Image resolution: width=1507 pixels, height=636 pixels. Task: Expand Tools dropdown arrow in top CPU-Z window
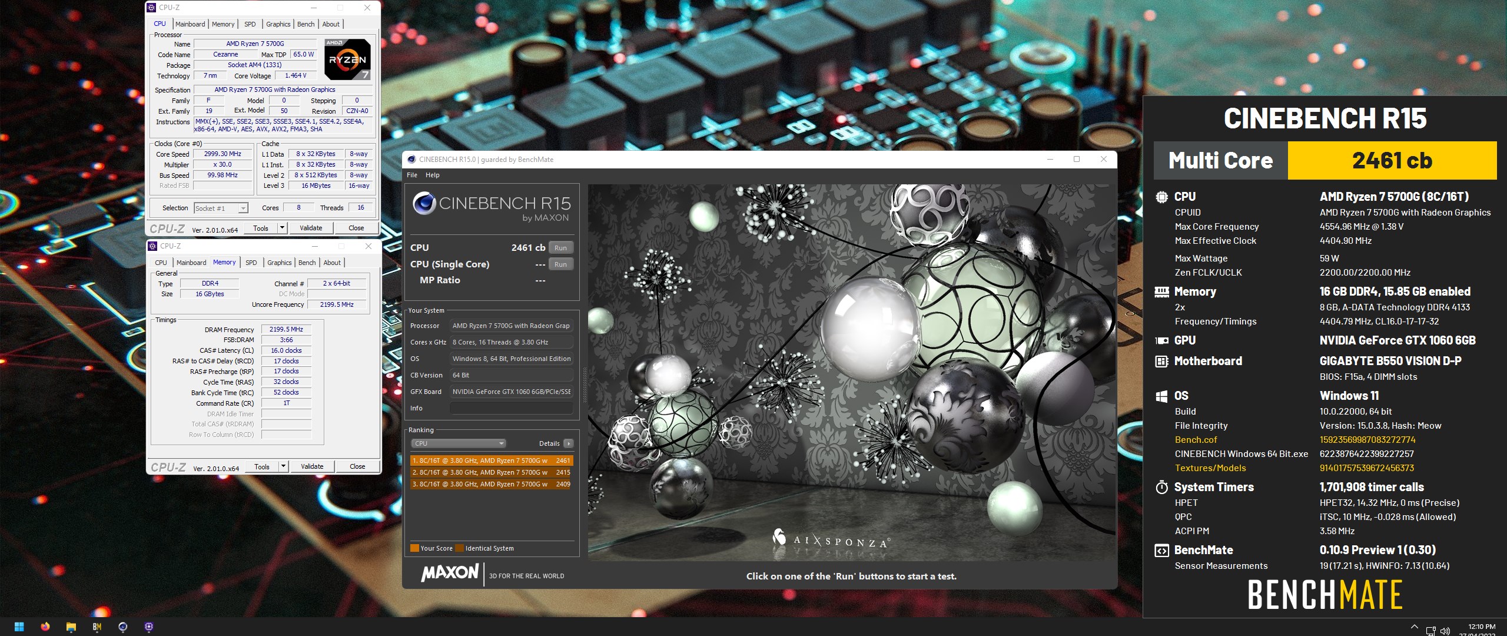pyautogui.click(x=282, y=228)
